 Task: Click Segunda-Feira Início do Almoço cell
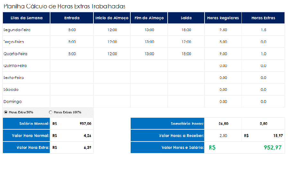click(x=112, y=30)
